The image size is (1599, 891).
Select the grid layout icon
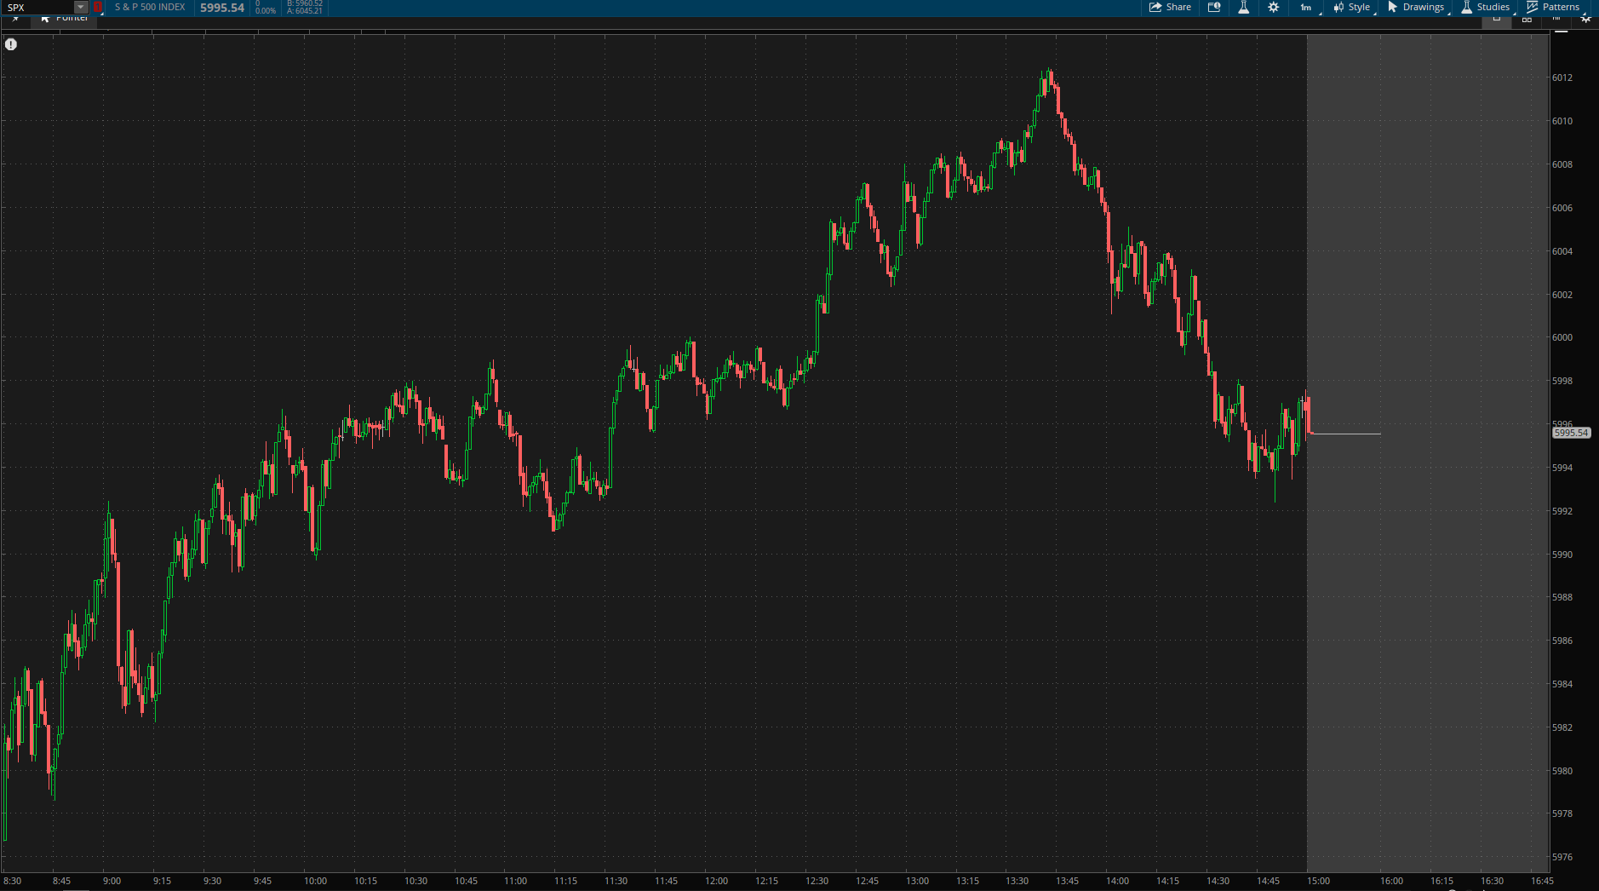1527,19
